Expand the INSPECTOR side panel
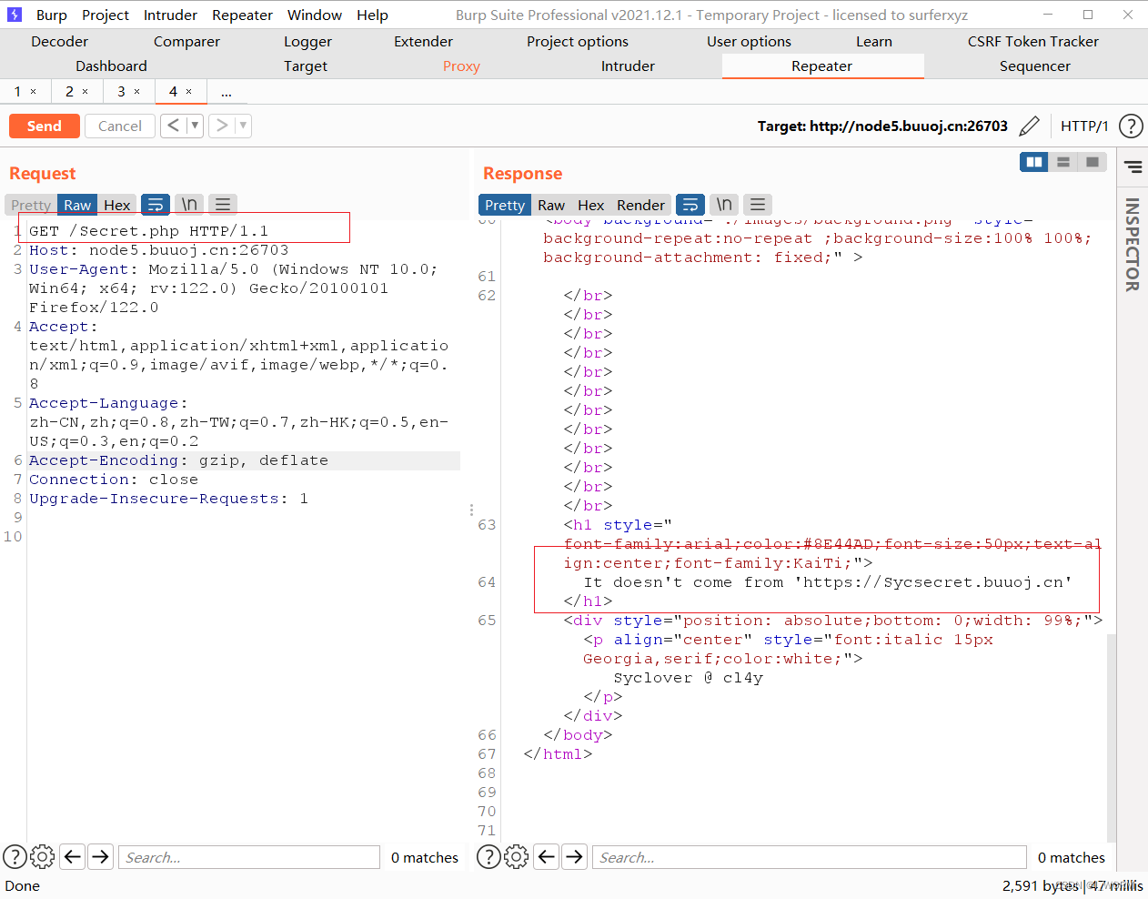The width and height of the screenshot is (1148, 899). tap(1133, 245)
